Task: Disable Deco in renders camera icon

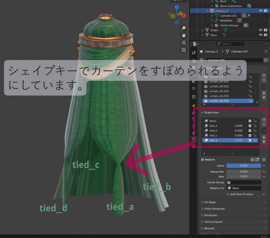Action: pos(266,35)
